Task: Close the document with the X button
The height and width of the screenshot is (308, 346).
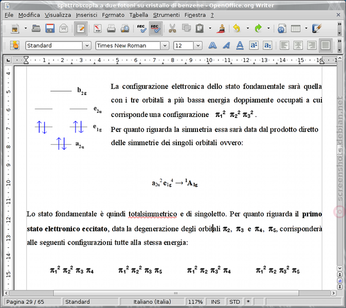Action: [338, 15]
